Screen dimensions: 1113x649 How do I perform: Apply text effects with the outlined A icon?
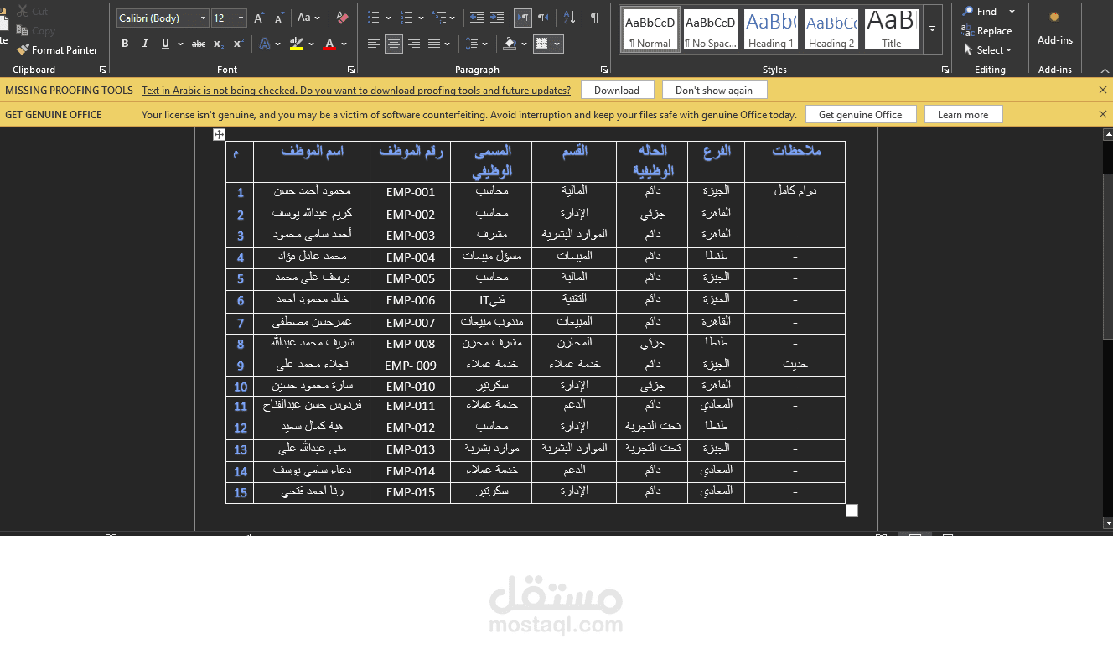click(265, 44)
